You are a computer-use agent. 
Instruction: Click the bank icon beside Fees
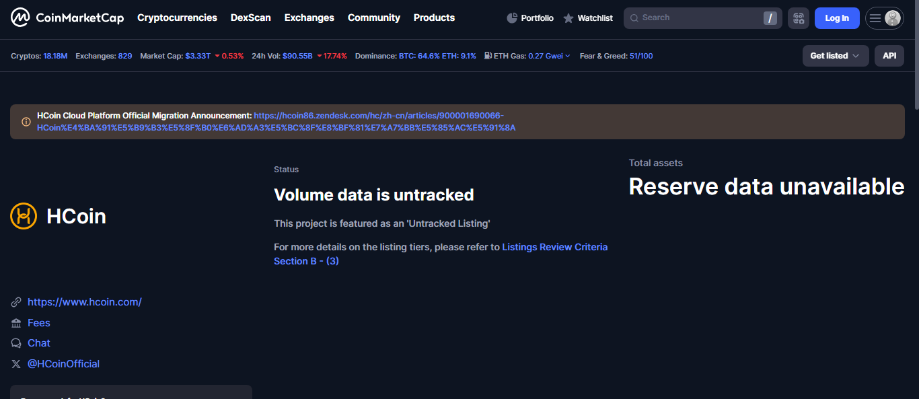[x=16, y=323]
